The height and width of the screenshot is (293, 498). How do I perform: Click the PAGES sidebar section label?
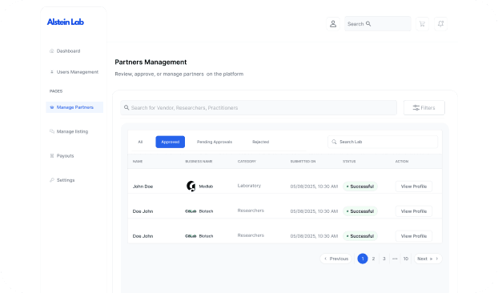coord(56,91)
